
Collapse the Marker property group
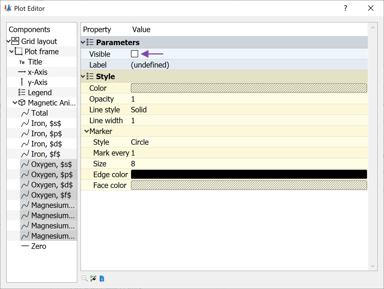tap(87, 131)
